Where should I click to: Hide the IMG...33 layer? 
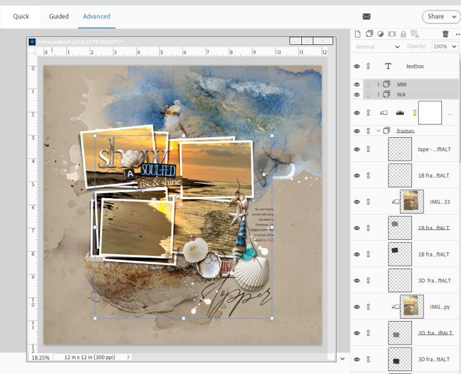tap(357, 202)
